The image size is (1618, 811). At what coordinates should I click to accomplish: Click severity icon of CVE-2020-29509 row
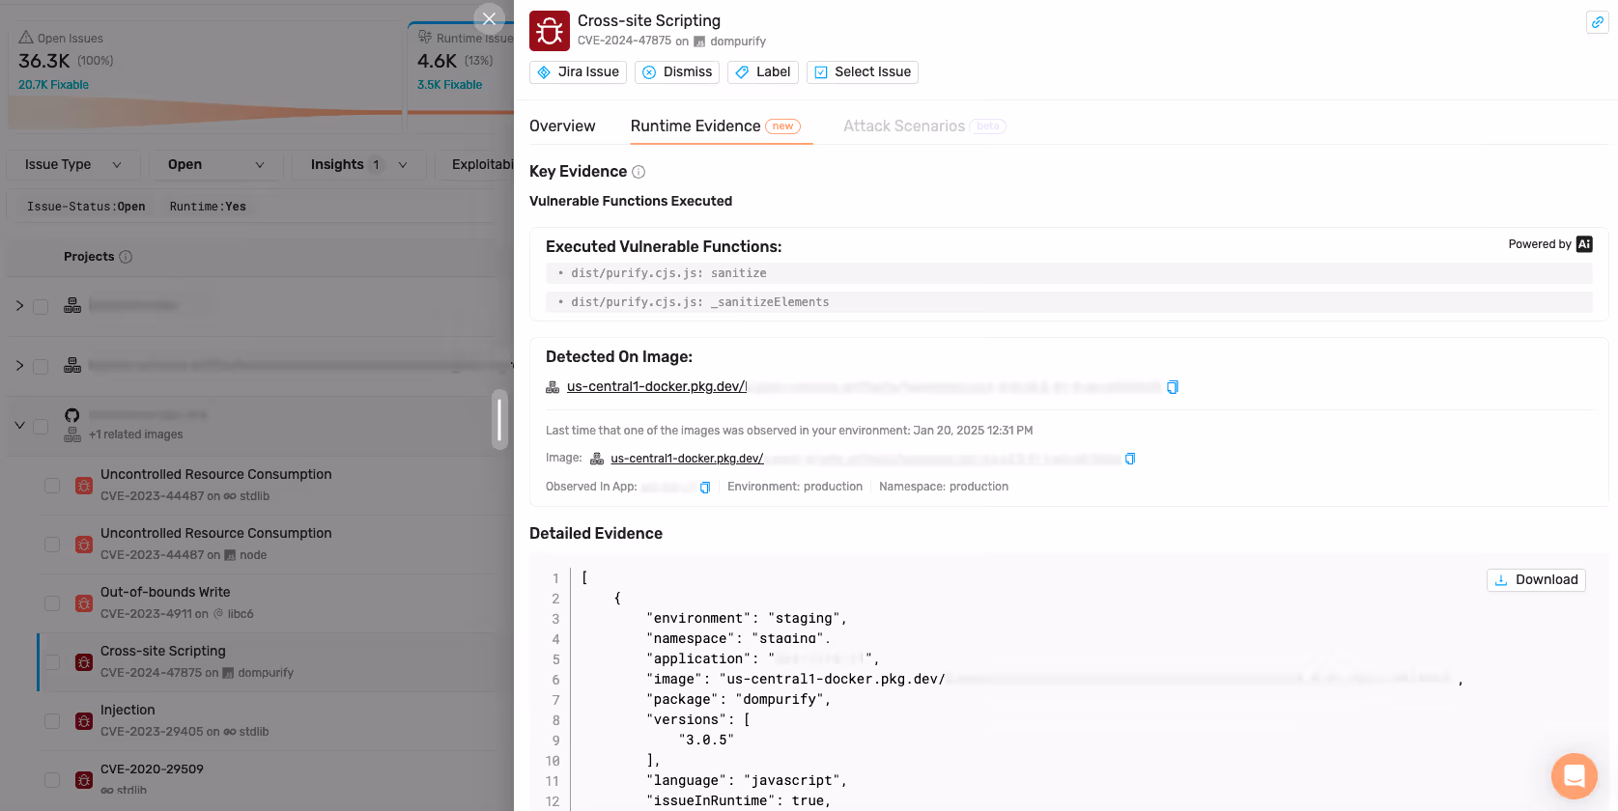pyautogui.click(x=84, y=780)
